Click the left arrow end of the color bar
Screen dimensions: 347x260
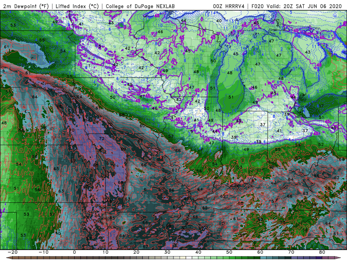[x=9, y=258]
